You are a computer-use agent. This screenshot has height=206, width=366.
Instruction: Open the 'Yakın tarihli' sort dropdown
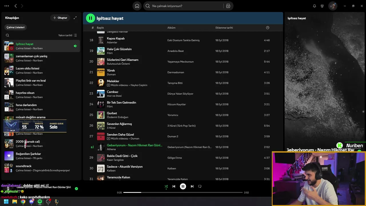click(67, 35)
